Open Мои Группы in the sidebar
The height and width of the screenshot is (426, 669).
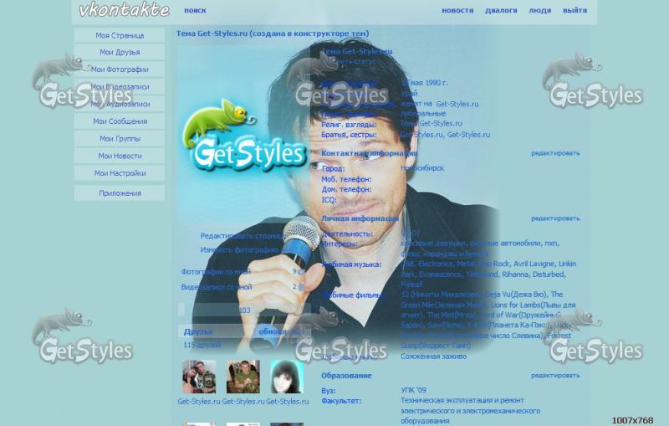point(120,139)
